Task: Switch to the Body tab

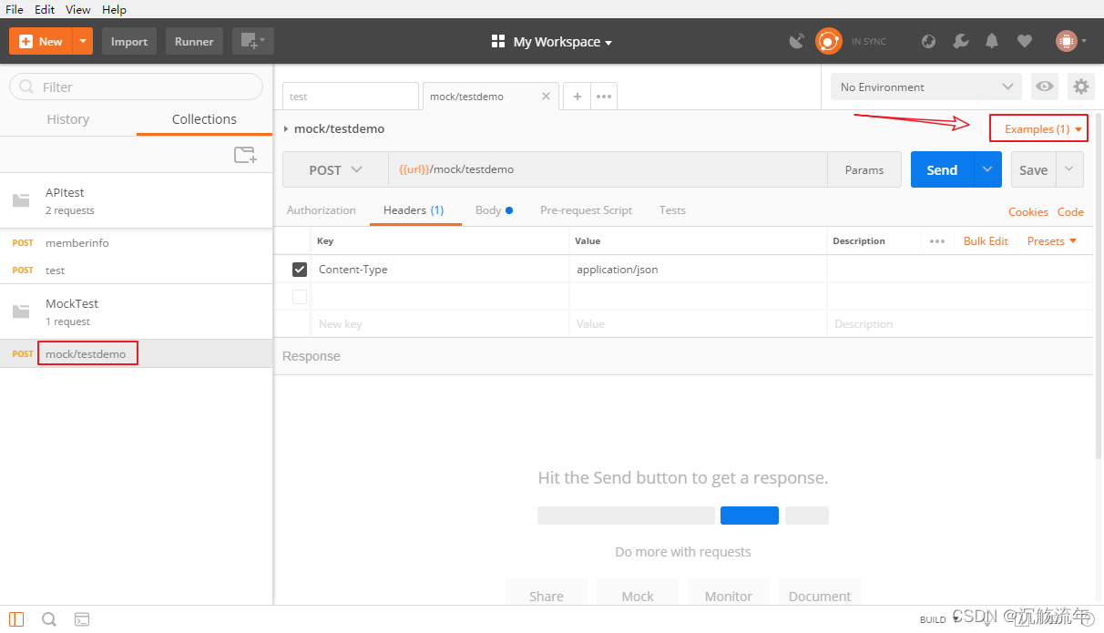Action: pos(494,210)
